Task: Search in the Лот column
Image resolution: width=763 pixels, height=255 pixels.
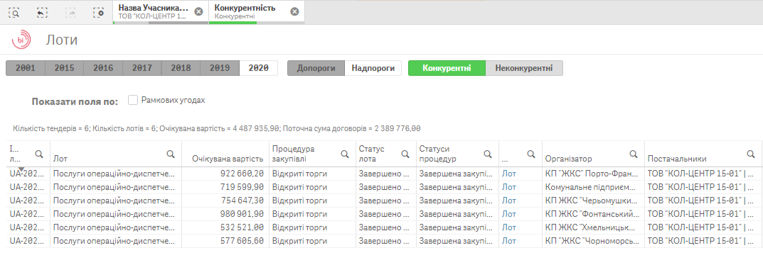Action: [171, 154]
